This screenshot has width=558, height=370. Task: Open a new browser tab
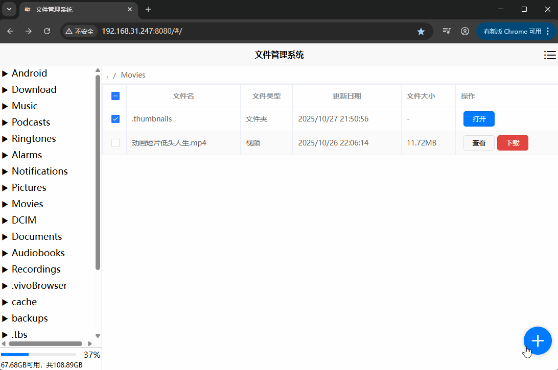148,9
